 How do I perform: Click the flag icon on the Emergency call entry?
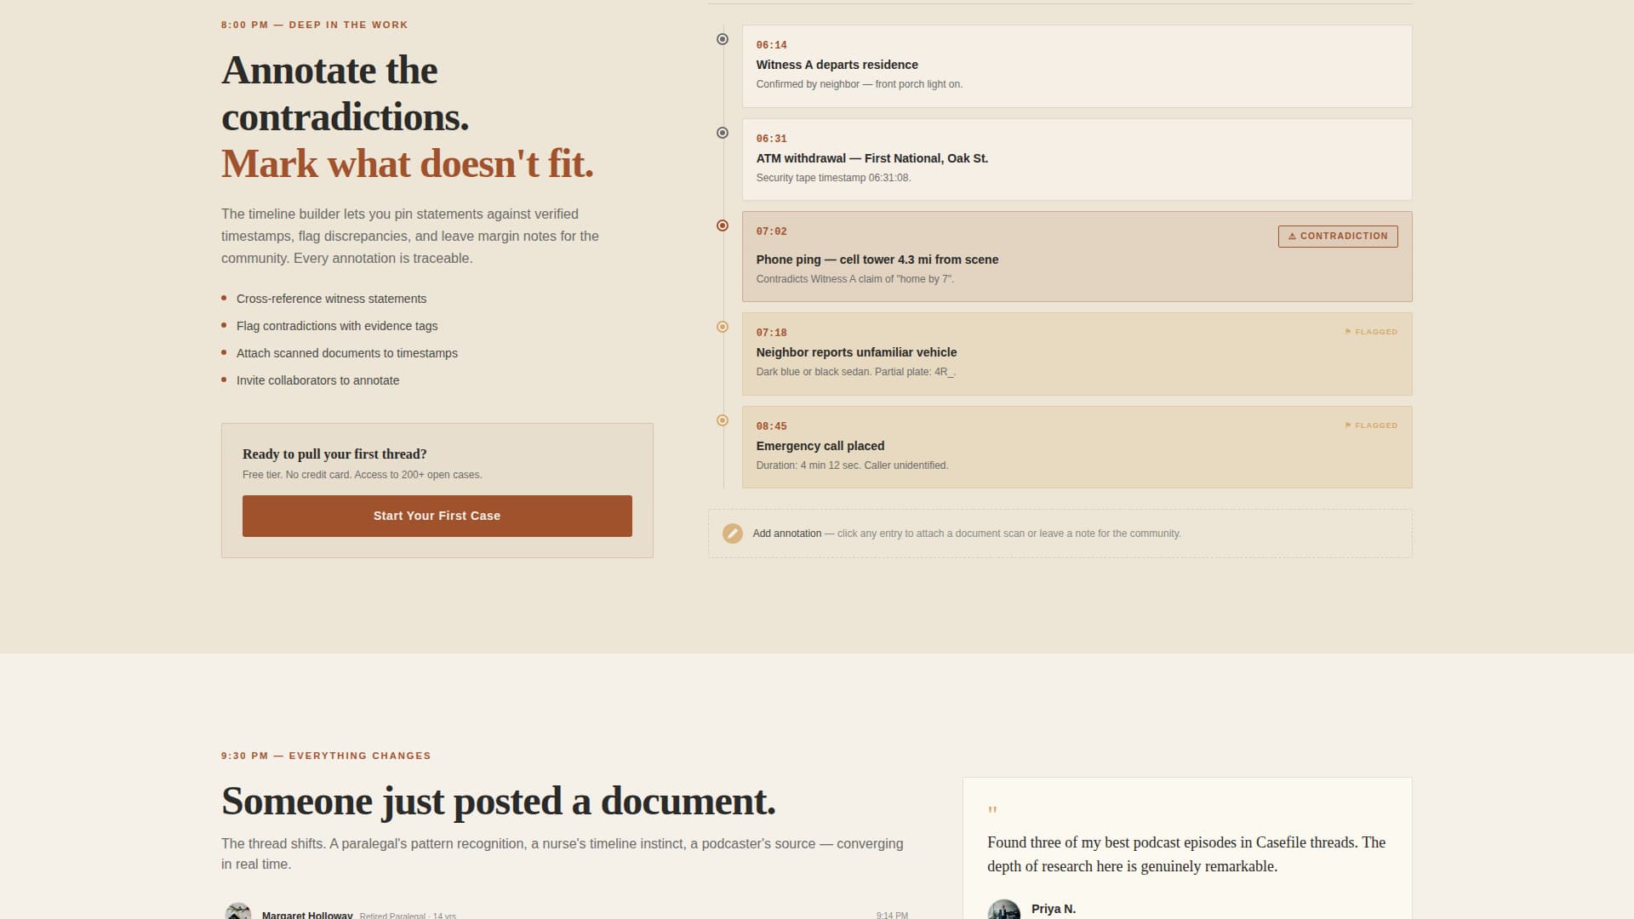click(x=1348, y=425)
